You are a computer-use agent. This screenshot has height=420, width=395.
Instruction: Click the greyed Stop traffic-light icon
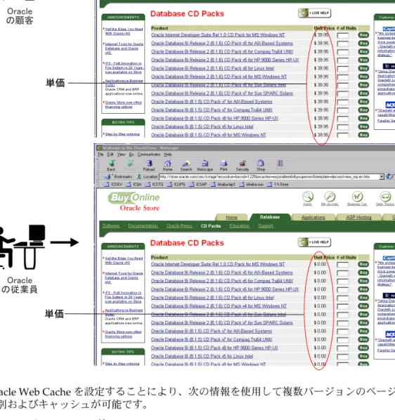pyautogui.click(x=280, y=164)
